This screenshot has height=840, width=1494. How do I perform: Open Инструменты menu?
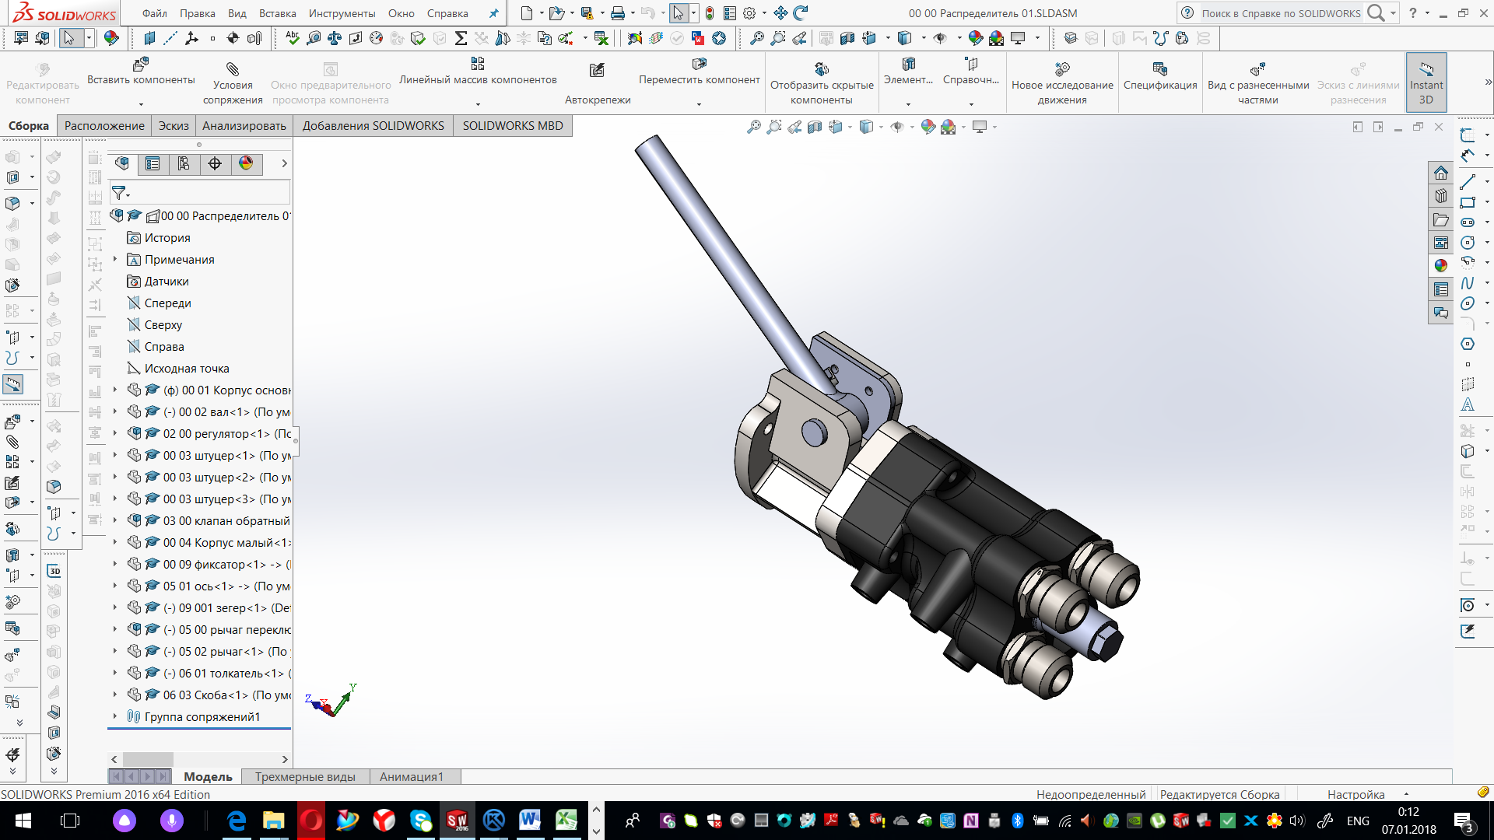pos(342,13)
